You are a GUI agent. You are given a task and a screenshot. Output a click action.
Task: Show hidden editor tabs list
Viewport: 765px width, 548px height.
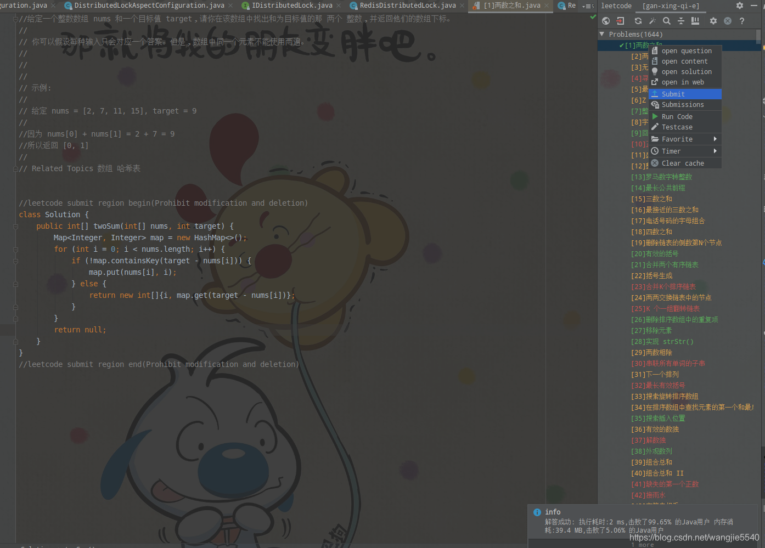(x=588, y=6)
